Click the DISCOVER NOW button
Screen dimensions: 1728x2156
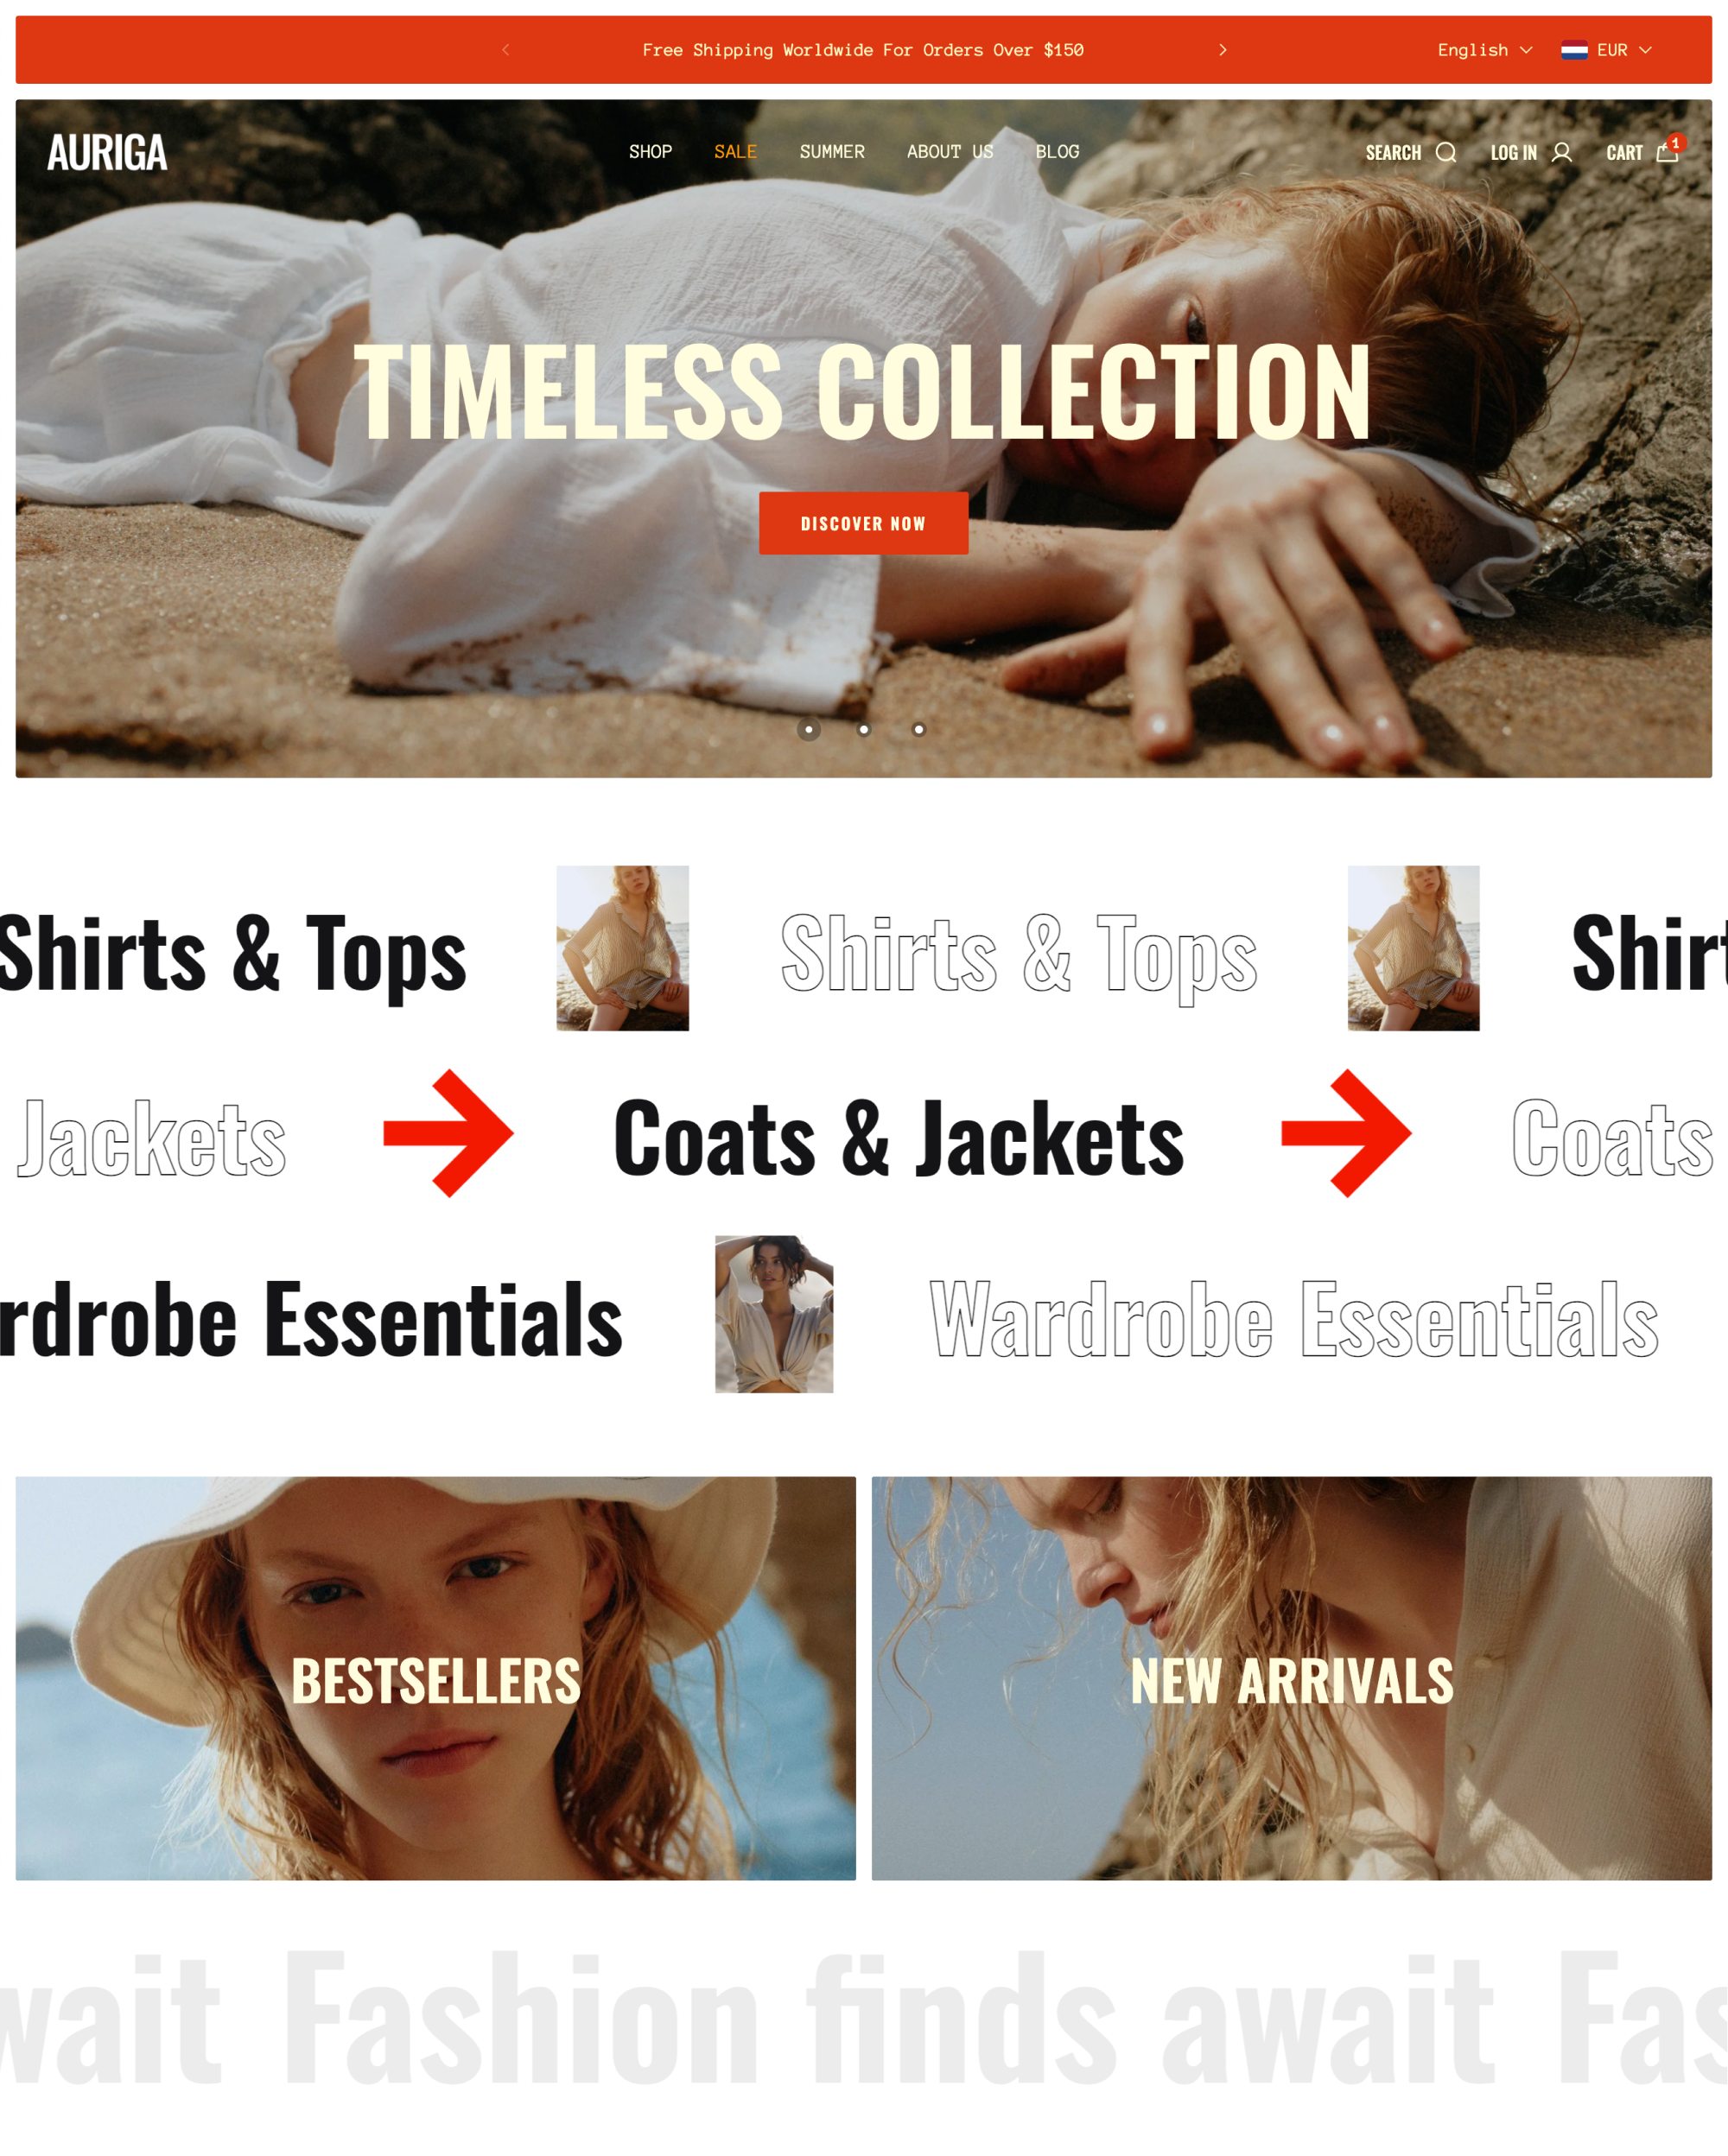click(863, 523)
